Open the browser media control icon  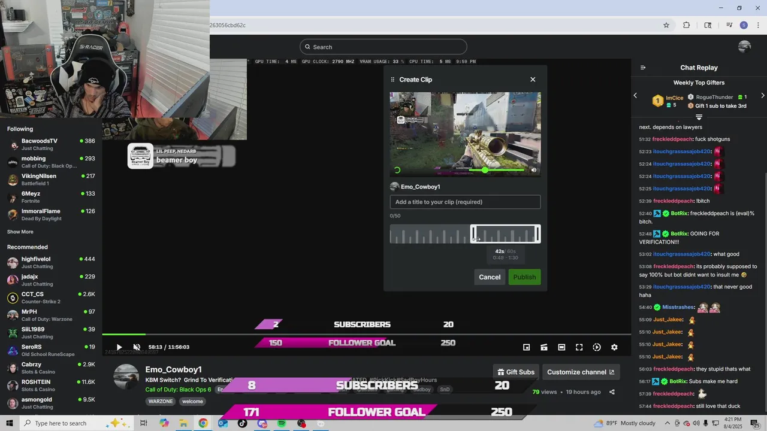point(729,25)
